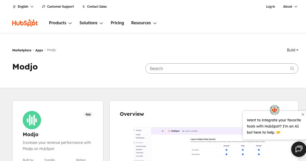Expand the Solutions menu

91,23
